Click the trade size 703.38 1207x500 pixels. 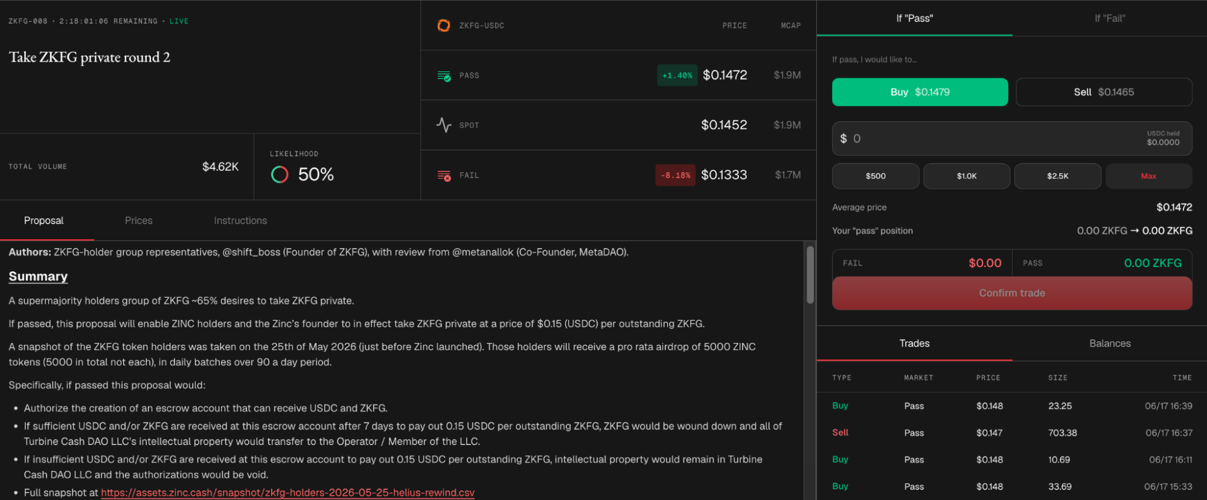(x=1063, y=432)
